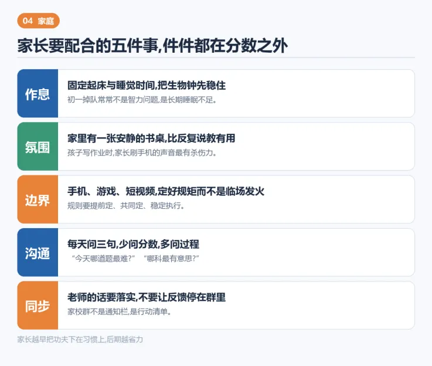This screenshot has width=432, height=366.
Task: Click the quote '哪科最有意思?'
Action: [x=171, y=259]
